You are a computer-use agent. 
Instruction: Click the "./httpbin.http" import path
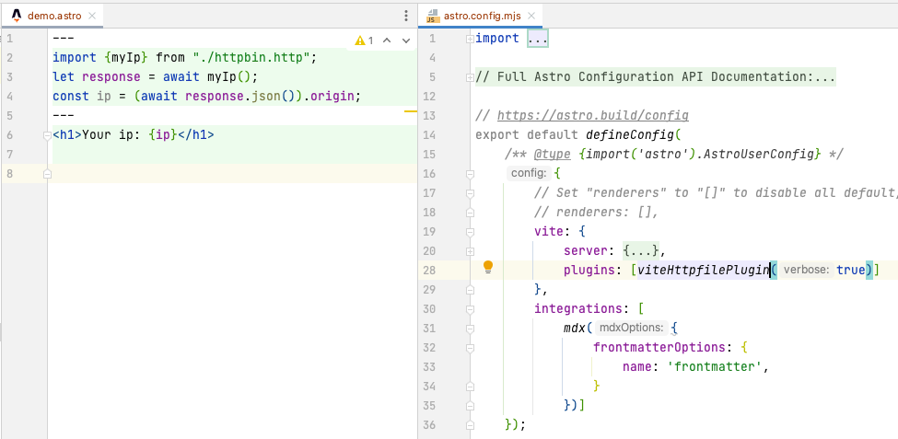tap(251, 57)
